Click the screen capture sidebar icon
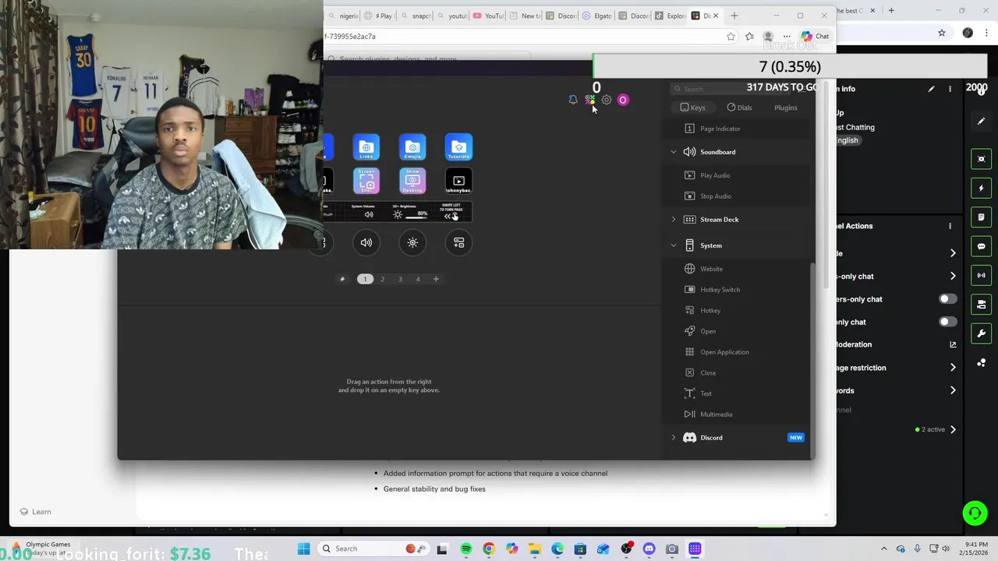Screen dimensions: 998x561 [982, 159]
